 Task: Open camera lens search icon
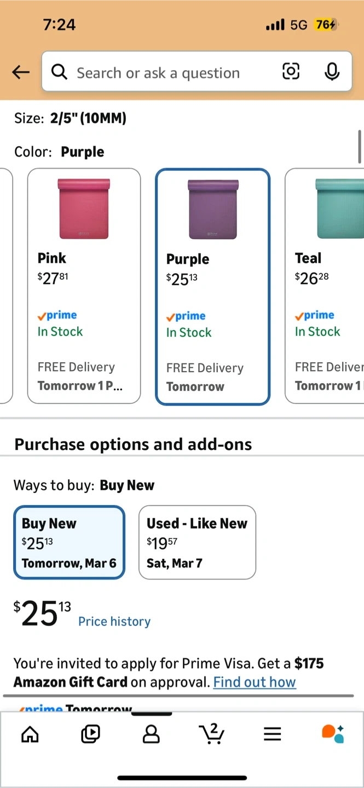click(291, 71)
